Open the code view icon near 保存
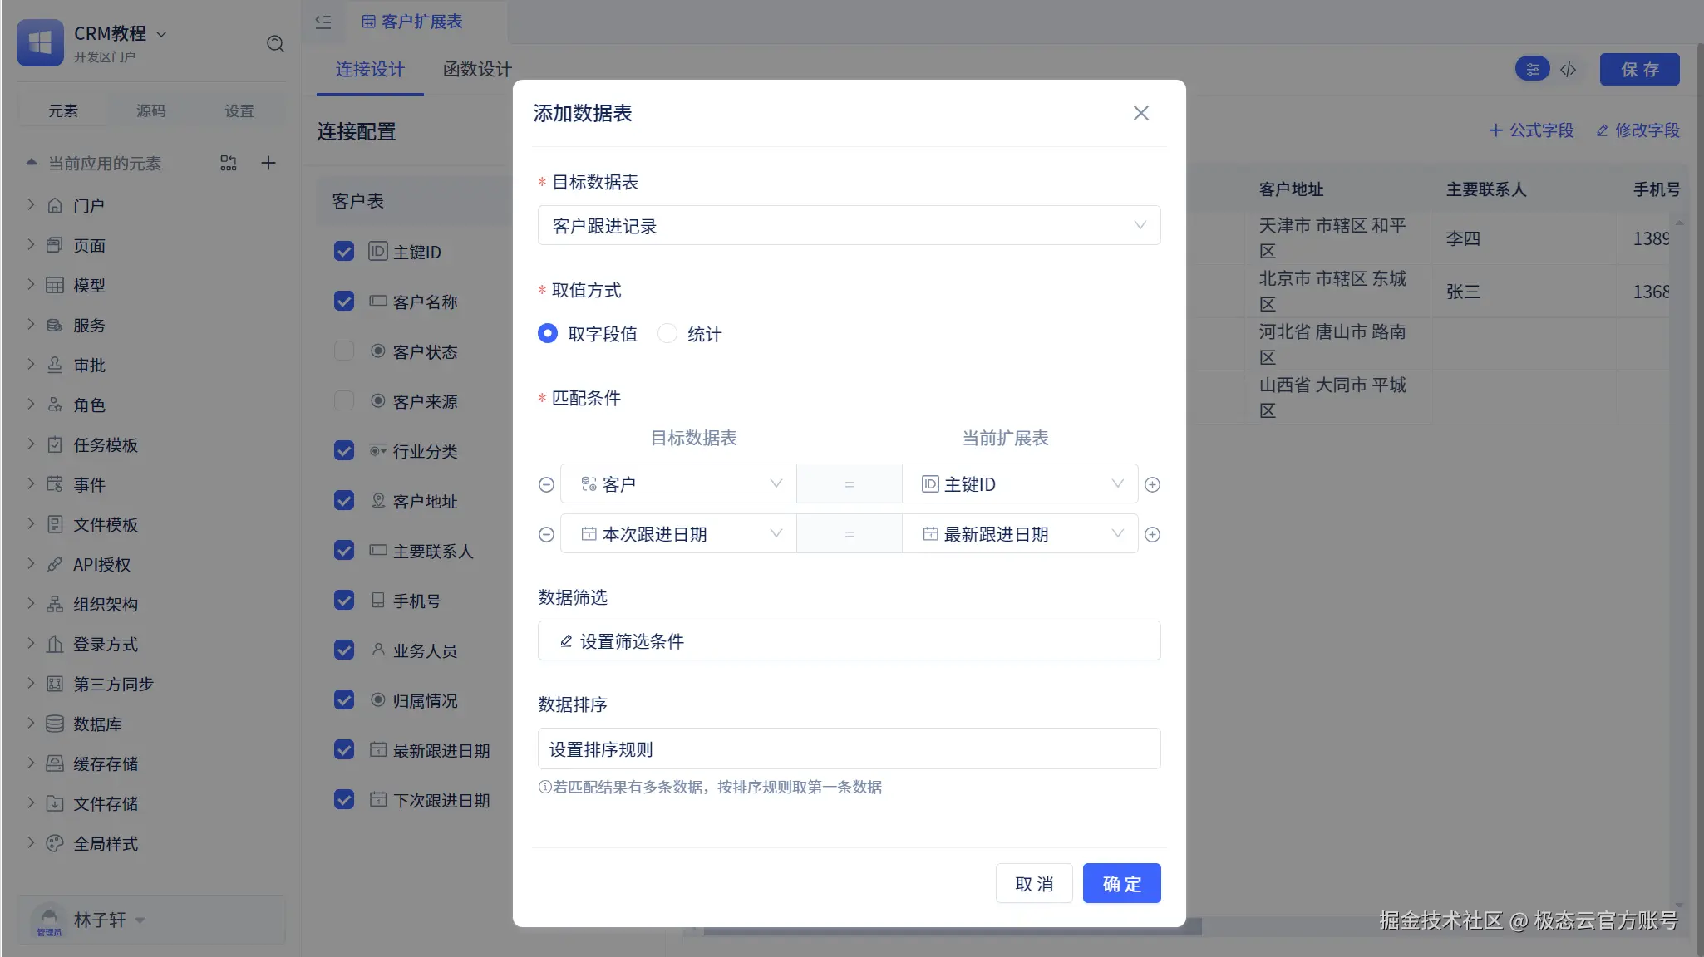The width and height of the screenshot is (1704, 957). tap(1569, 69)
